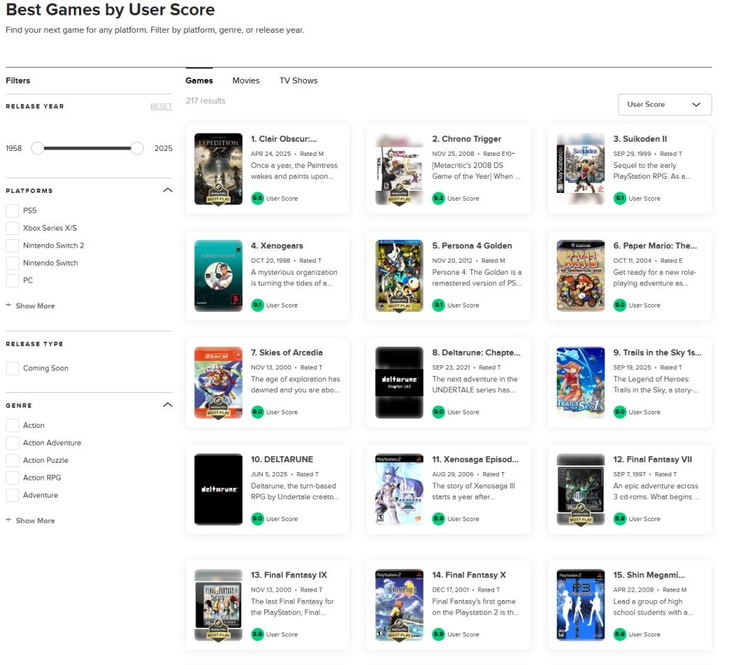
Task: Tick the Action Adventure genre checkbox
Action: pos(13,443)
